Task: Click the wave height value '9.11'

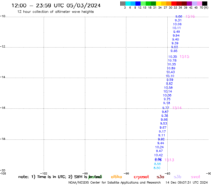Action: click(x=162, y=135)
